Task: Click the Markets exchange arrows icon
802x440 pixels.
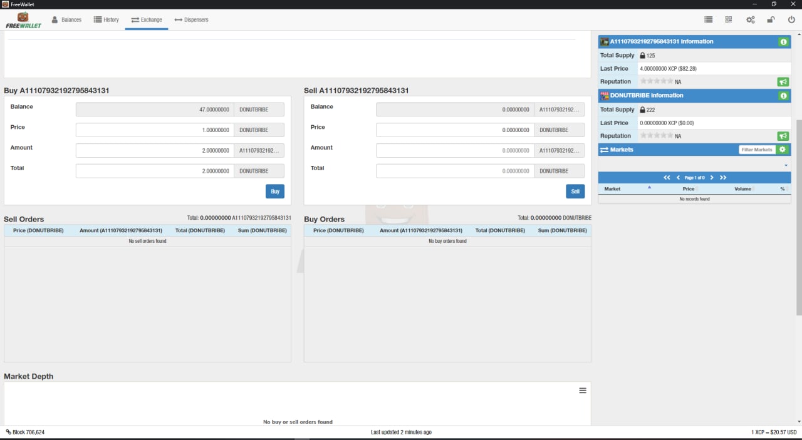Action: (605, 150)
